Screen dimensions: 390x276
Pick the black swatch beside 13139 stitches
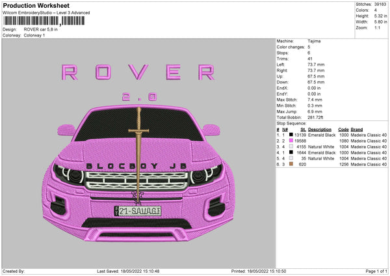click(x=289, y=134)
